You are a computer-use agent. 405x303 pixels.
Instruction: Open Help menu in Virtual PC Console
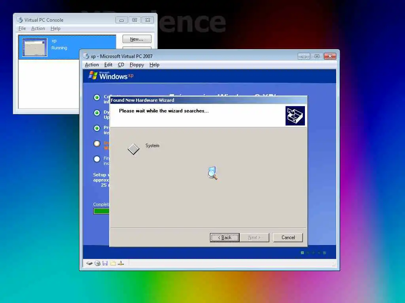pyautogui.click(x=55, y=28)
